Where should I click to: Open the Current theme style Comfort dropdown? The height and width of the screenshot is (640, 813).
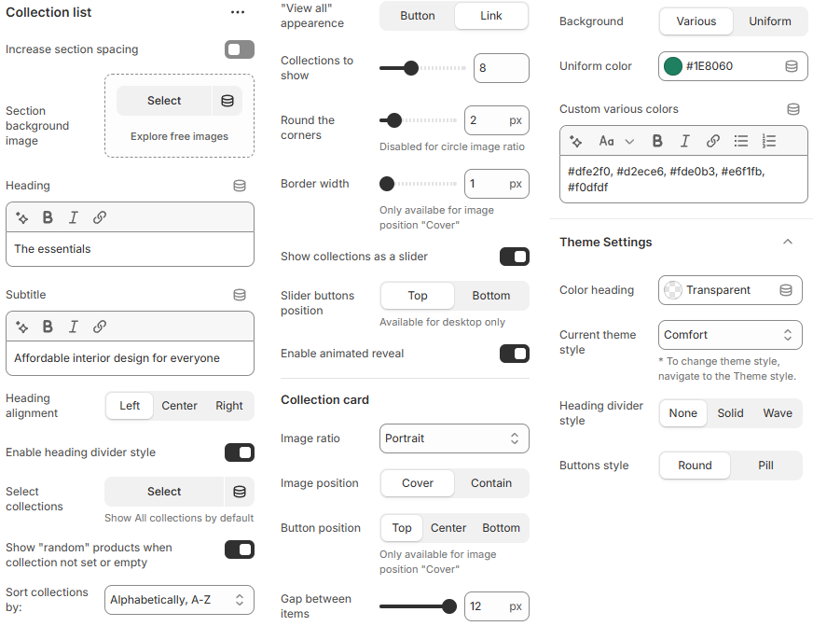(x=730, y=335)
